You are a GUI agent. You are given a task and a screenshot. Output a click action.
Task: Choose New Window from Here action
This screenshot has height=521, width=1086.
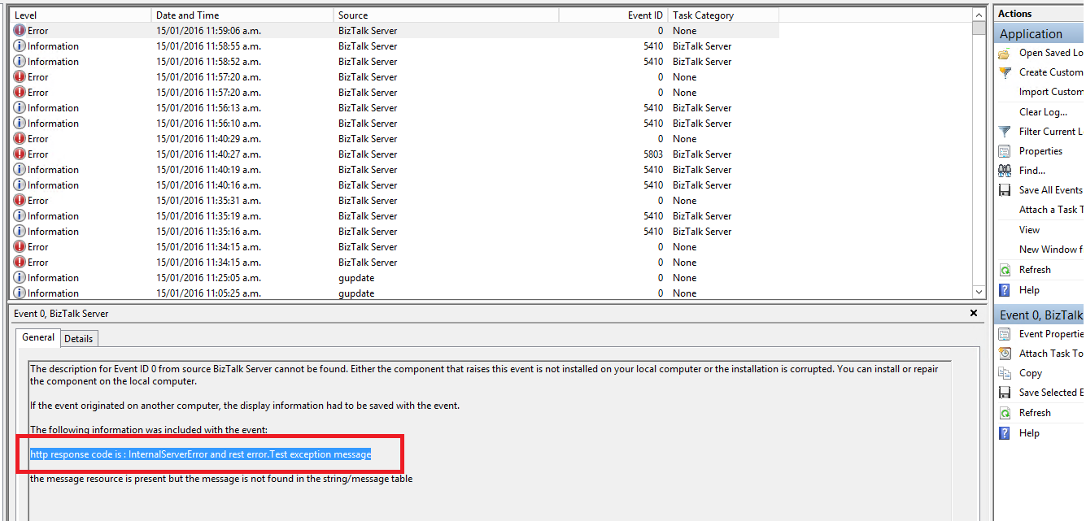click(1051, 250)
